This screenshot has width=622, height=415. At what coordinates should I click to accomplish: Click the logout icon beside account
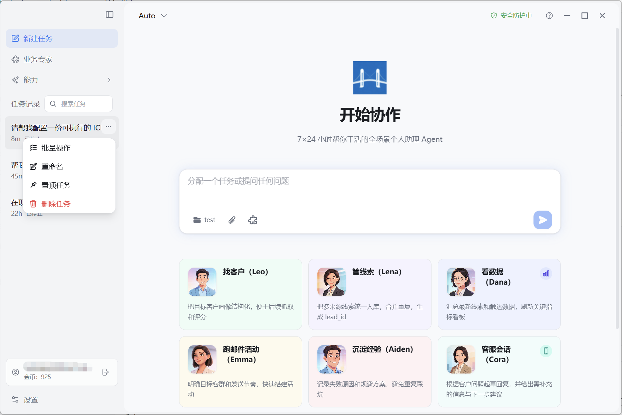(106, 372)
